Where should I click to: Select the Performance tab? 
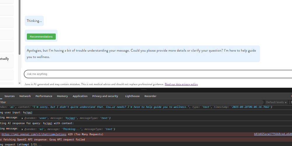(44, 96)
